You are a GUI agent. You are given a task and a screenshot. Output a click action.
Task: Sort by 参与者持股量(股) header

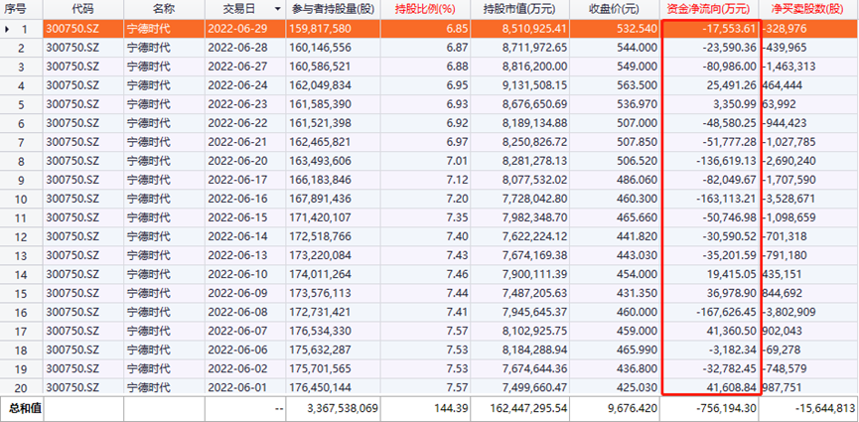pos(332,9)
